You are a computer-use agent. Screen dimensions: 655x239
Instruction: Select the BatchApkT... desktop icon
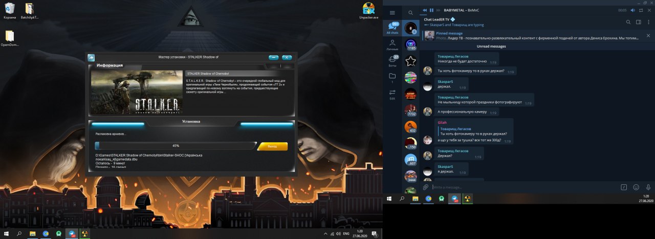click(29, 11)
